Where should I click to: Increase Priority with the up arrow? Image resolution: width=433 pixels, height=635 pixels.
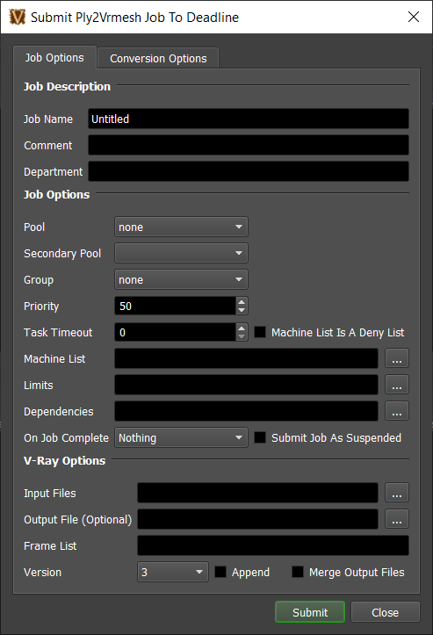point(242,302)
